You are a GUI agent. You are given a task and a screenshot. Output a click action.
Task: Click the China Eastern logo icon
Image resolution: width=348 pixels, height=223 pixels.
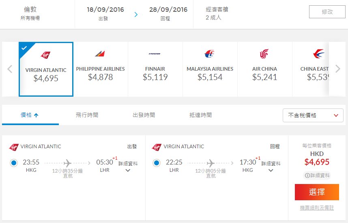(x=319, y=54)
